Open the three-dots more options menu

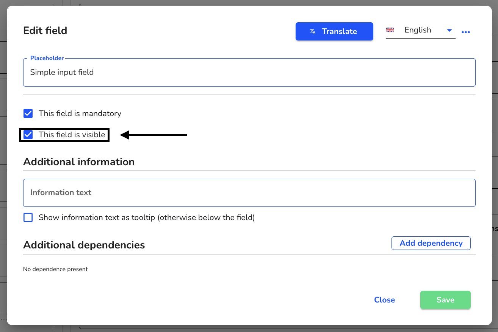[466, 32]
